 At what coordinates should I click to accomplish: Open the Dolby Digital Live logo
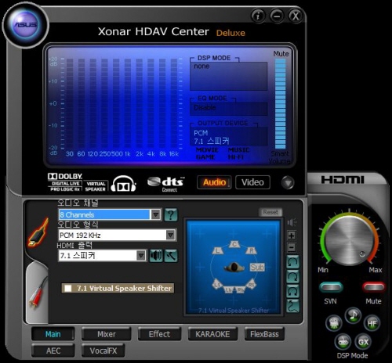click(65, 182)
